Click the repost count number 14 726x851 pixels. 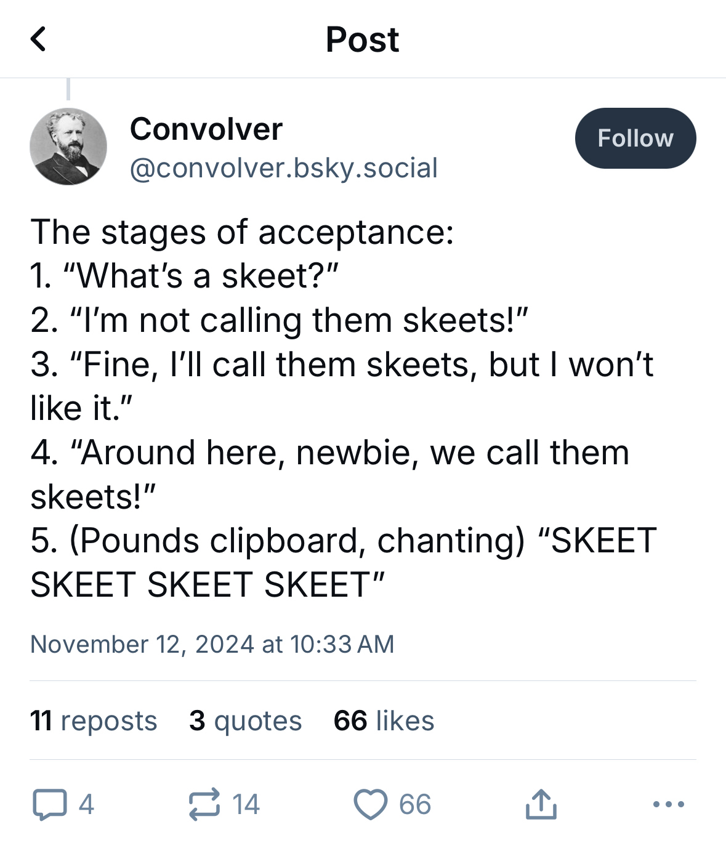246,804
